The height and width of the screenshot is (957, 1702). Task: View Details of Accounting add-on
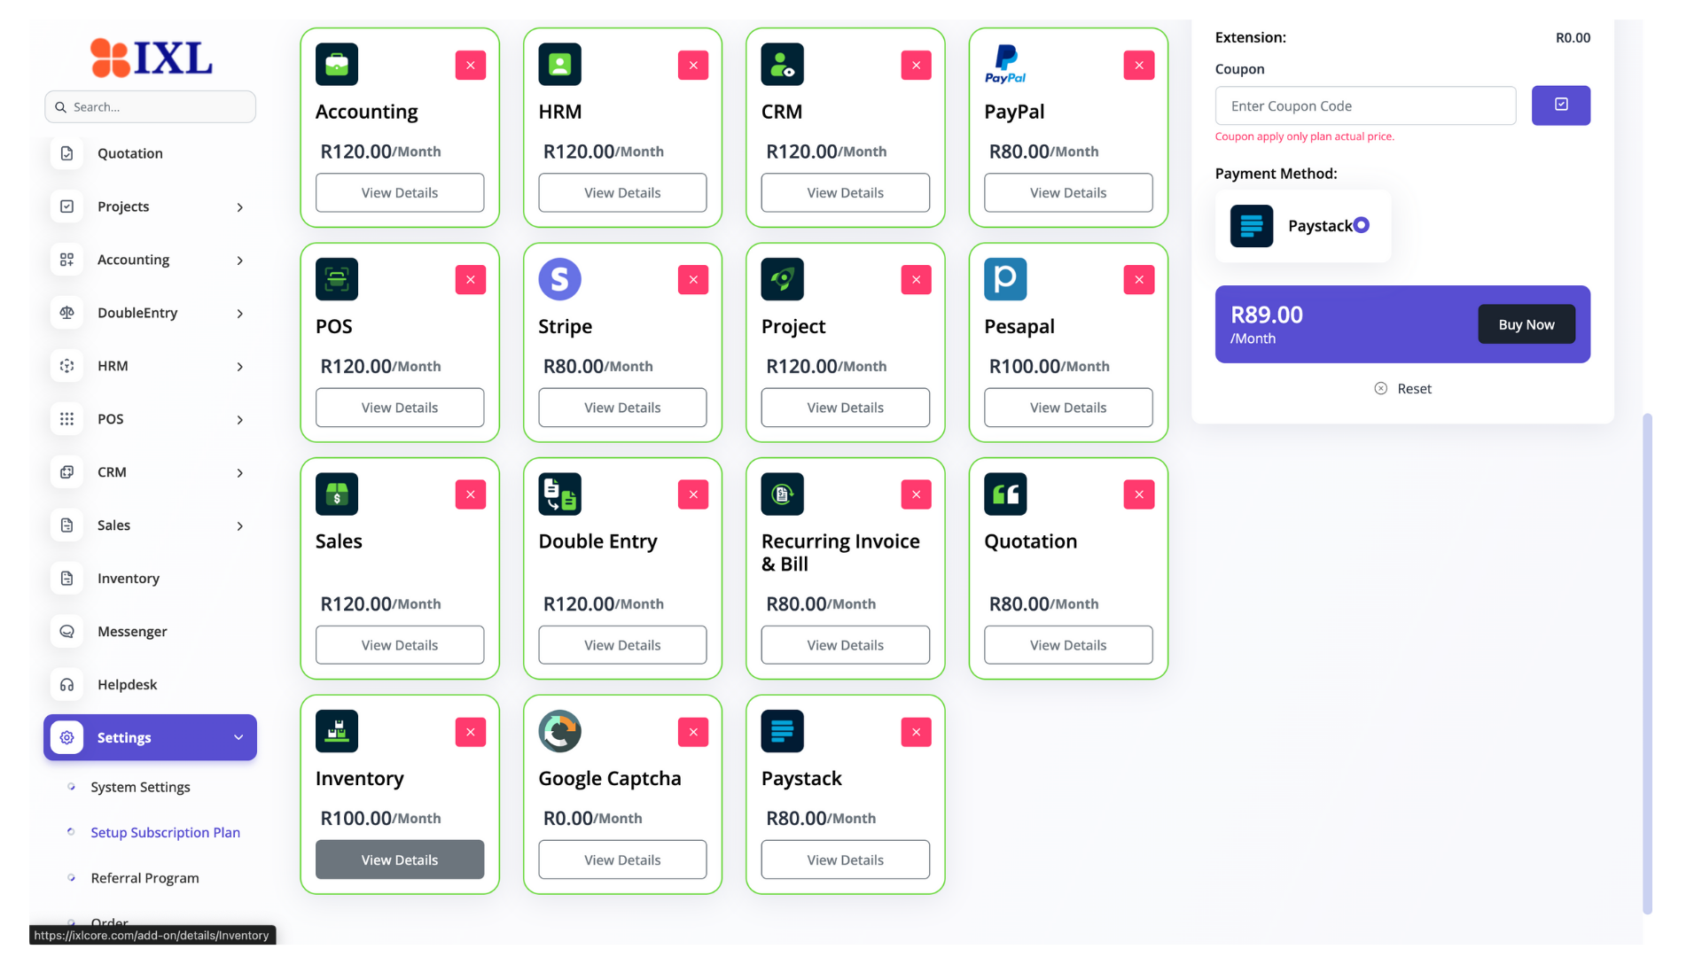pyautogui.click(x=400, y=192)
